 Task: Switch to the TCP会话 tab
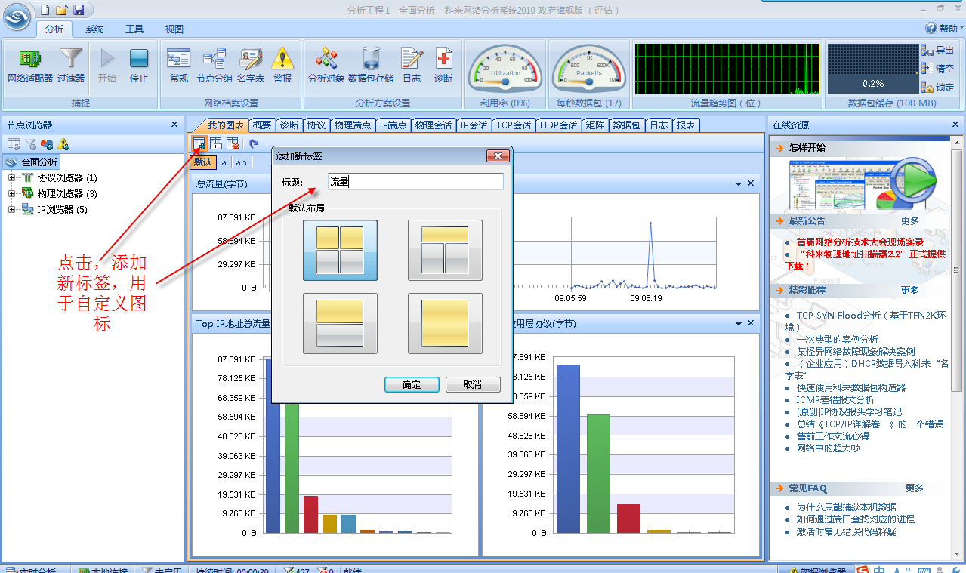coord(514,125)
